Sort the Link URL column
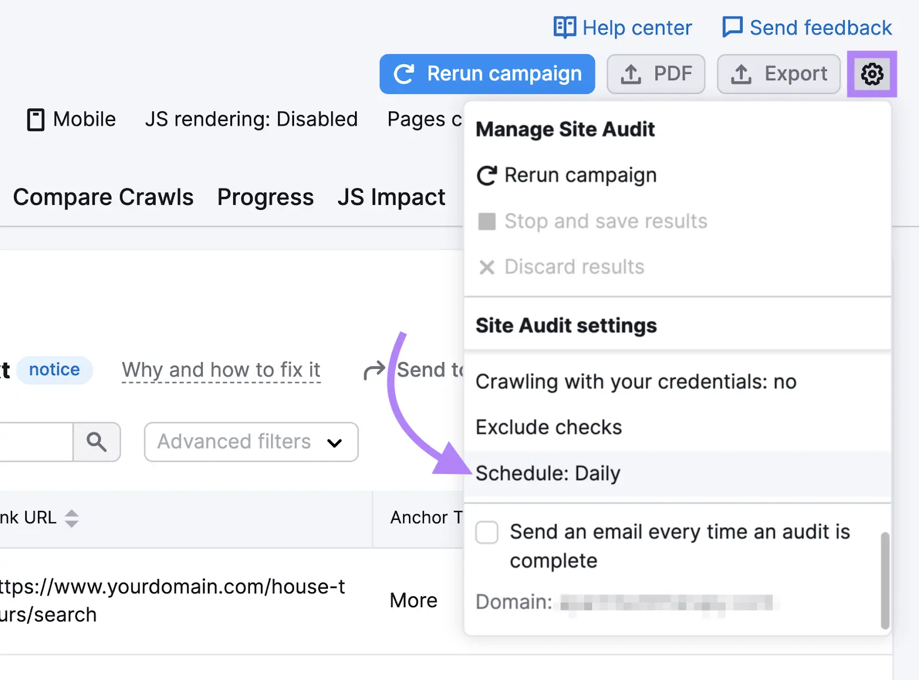The width and height of the screenshot is (919, 680). [71, 518]
